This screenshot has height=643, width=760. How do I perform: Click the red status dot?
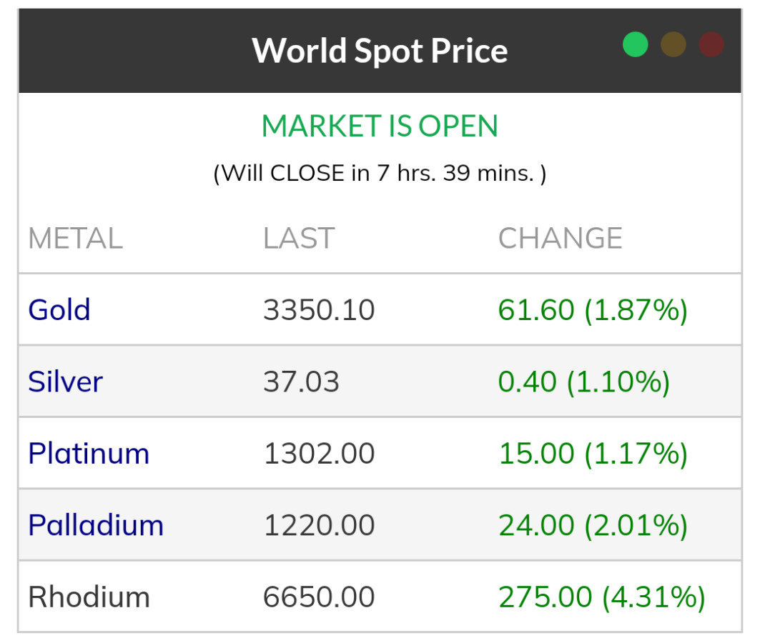pyautogui.click(x=711, y=44)
